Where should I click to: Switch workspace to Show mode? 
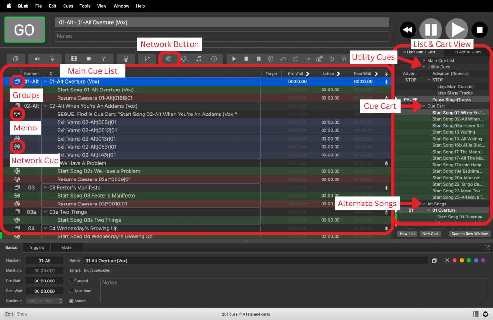click(22, 314)
